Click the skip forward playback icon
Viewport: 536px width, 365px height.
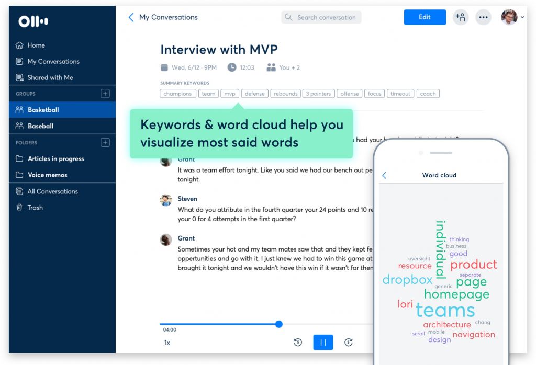(349, 343)
